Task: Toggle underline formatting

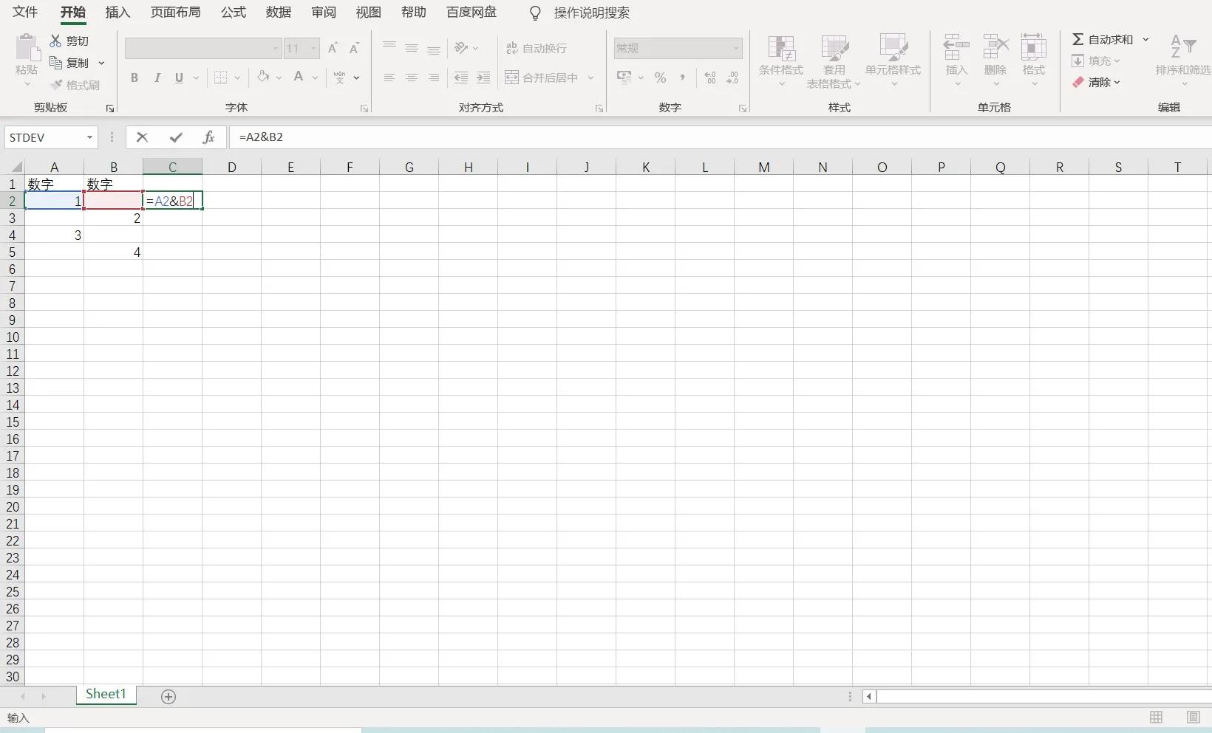Action: coord(179,78)
